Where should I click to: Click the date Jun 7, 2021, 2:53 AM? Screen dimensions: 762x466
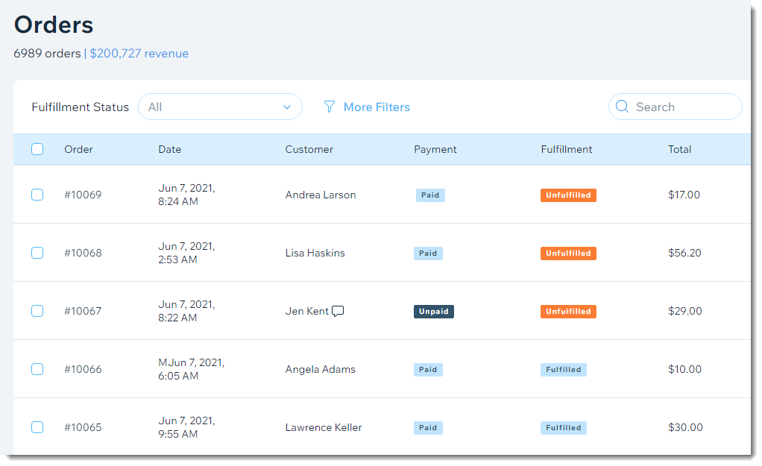[x=186, y=254]
